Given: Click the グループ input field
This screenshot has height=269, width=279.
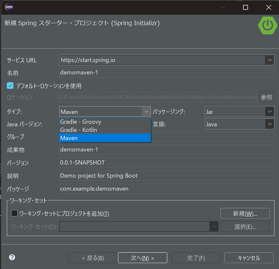Looking at the screenshot, I should tap(213, 136).
